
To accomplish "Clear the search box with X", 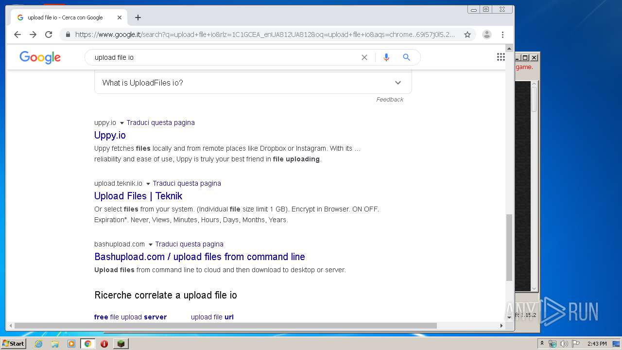I will click(364, 57).
